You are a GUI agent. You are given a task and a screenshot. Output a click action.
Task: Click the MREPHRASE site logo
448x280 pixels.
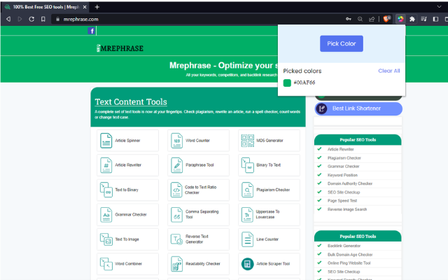pyautogui.click(x=120, y=48)
